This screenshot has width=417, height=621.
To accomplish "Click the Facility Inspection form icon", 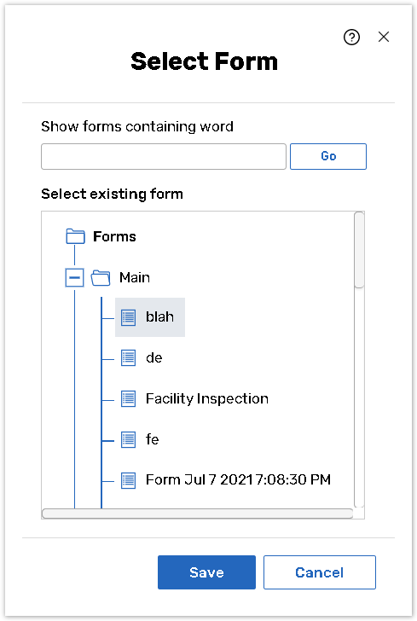I will [128, 399].
